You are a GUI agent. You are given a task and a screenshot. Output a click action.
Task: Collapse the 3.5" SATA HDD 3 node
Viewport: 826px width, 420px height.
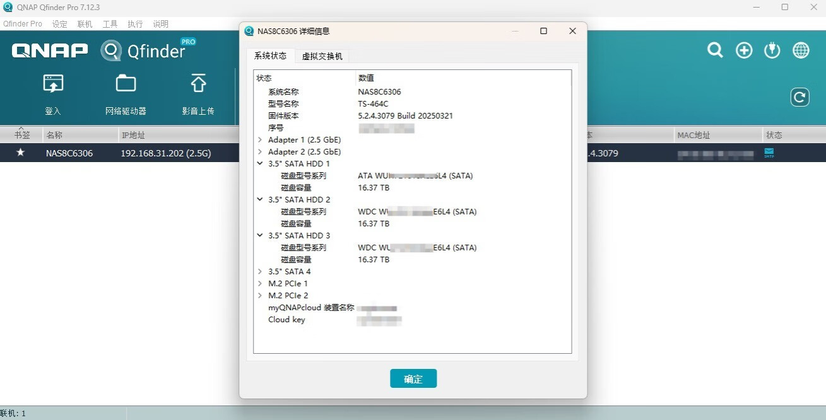click(x=260, y=235)
